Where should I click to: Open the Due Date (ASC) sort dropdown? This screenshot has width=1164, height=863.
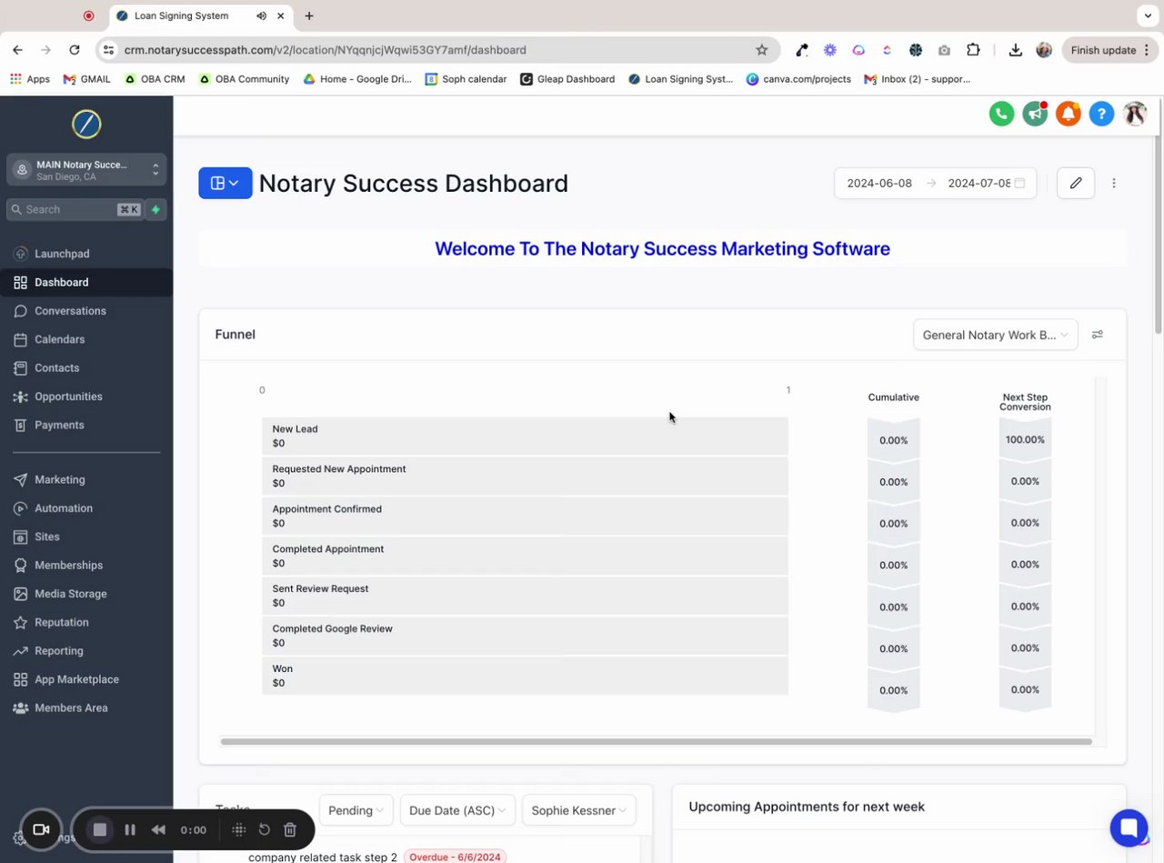457,810
